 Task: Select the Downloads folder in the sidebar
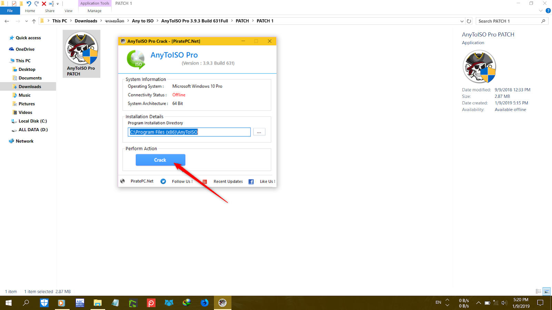pyautogui.click(x=30, y=86)
